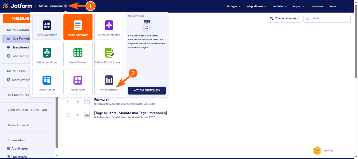358x159 pixels.
Task: Open ZUGEWIESENE FORMULARE section
Action: (28, 110)
